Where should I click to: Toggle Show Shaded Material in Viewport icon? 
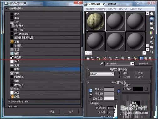click(135, 58)
